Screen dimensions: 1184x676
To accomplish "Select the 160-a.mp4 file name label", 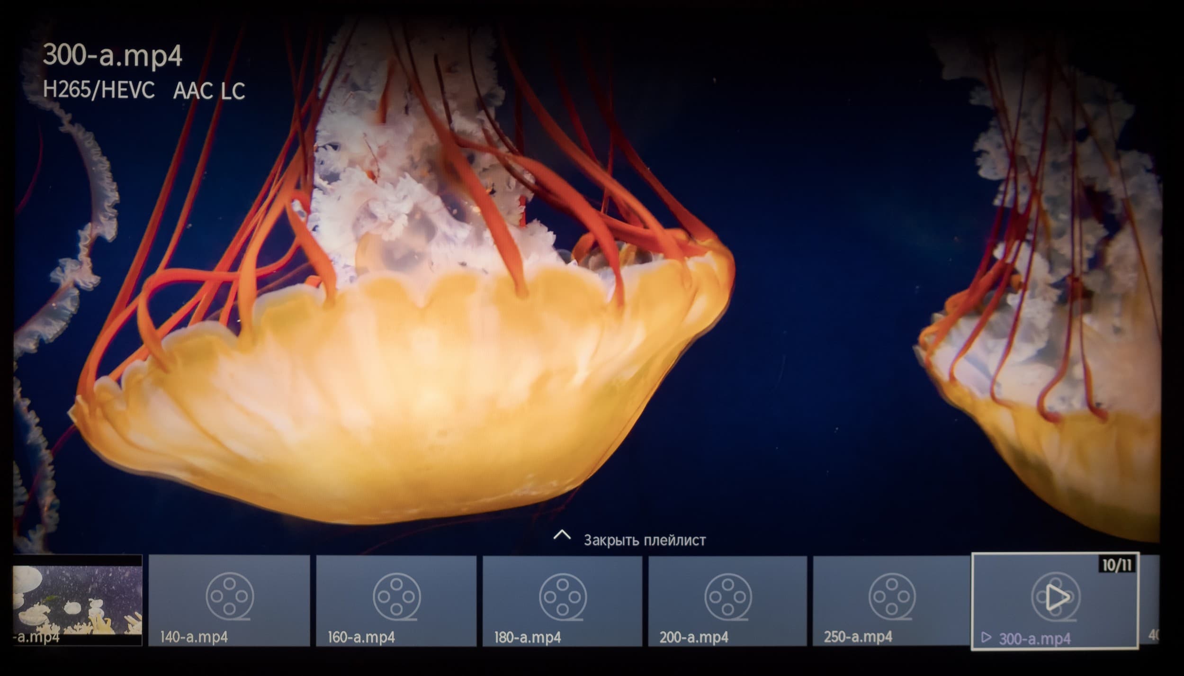I will pos(361,637).
